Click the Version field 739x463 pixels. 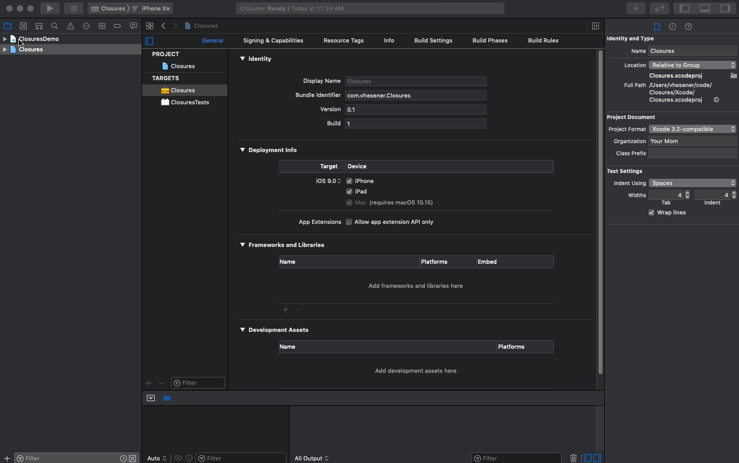point(415,110)
